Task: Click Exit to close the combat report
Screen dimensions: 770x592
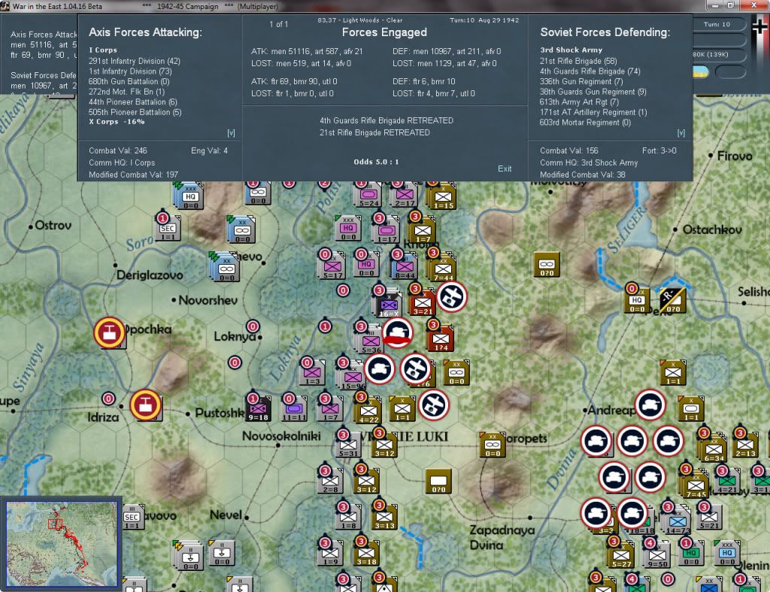Action: pyautogui.click(x=505, y=168)
